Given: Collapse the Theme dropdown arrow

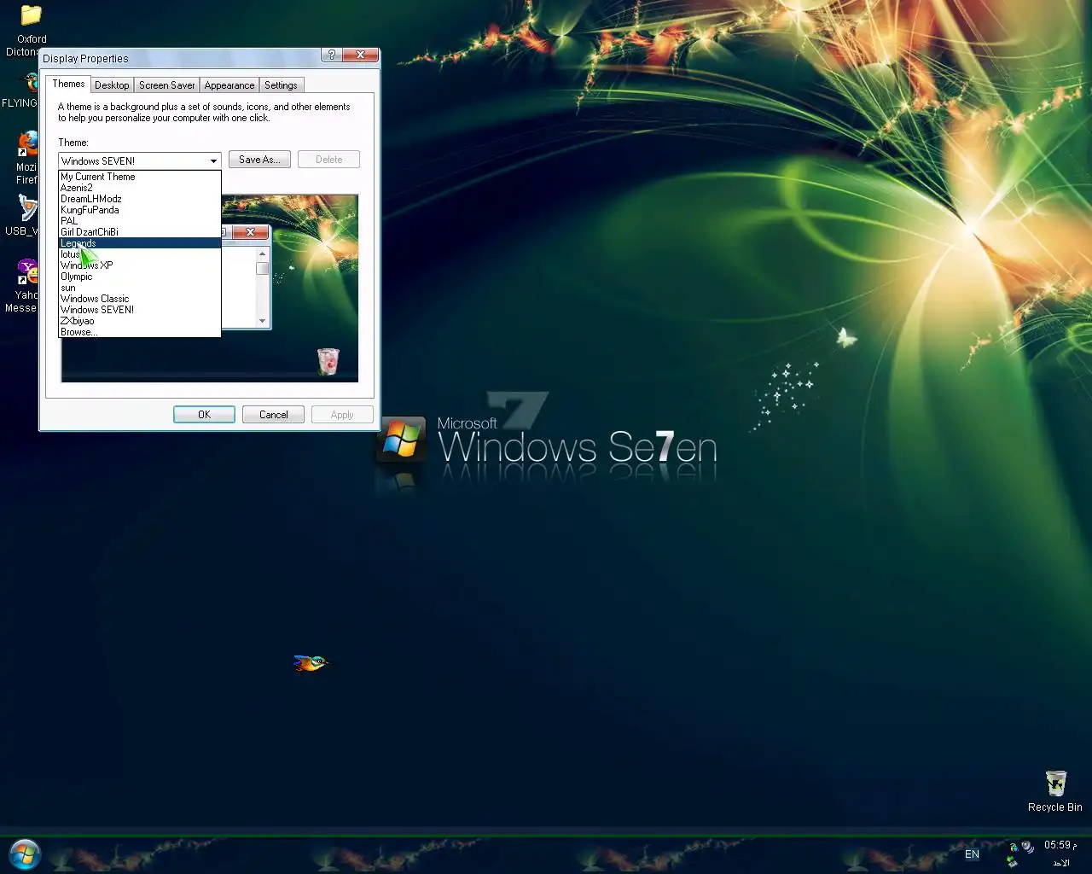Looking at the screenshot, I should pyautogui.click(x=213, y=160).
